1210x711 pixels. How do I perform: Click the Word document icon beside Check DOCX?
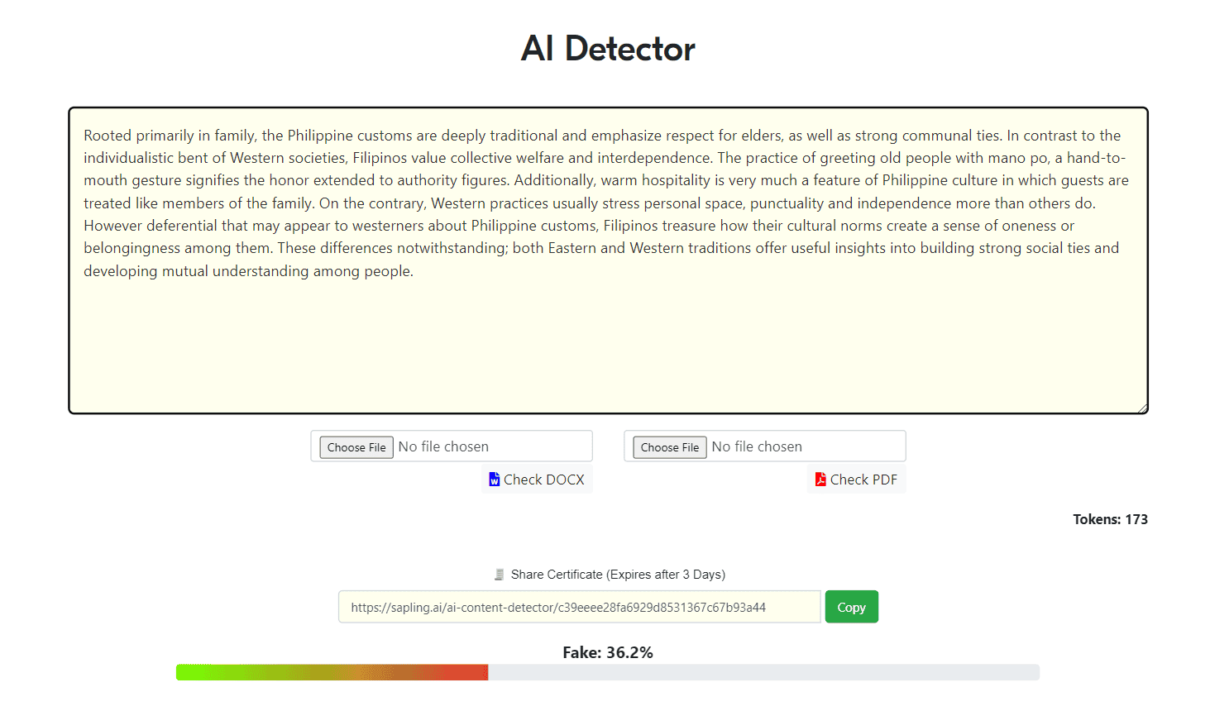pyautogui.click(x=494, y=480)
